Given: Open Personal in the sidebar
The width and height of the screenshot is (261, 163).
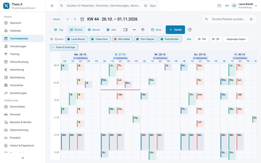Looking at the screenshot, I should [23, 114].
